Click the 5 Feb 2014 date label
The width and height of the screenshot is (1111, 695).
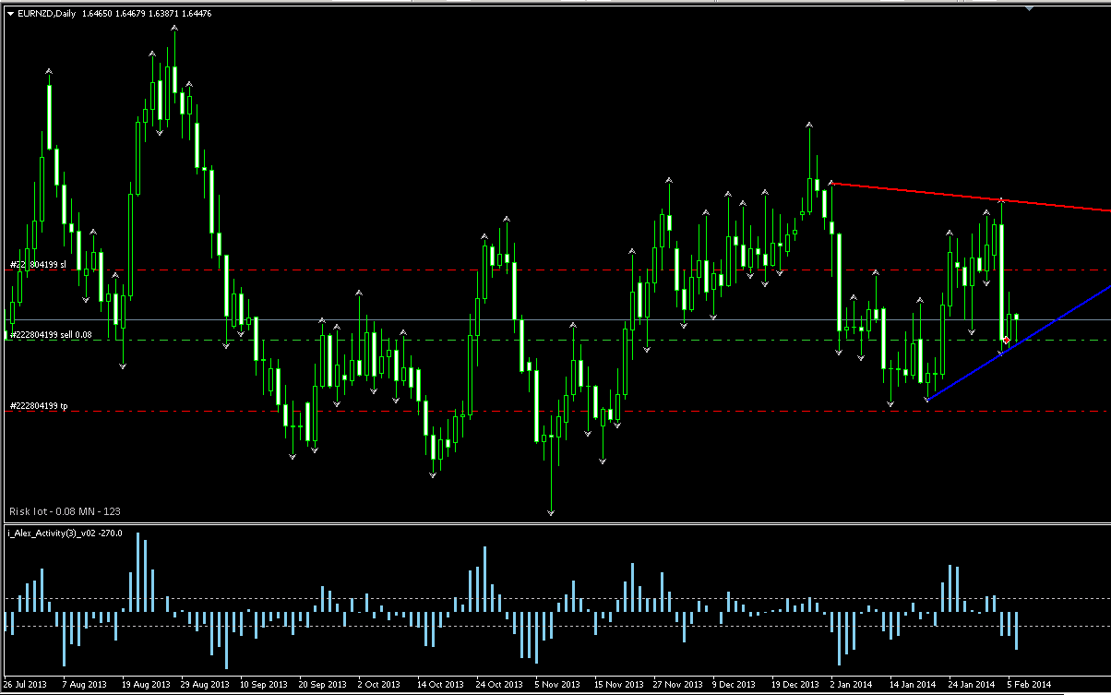click(x=1030, y=685)
